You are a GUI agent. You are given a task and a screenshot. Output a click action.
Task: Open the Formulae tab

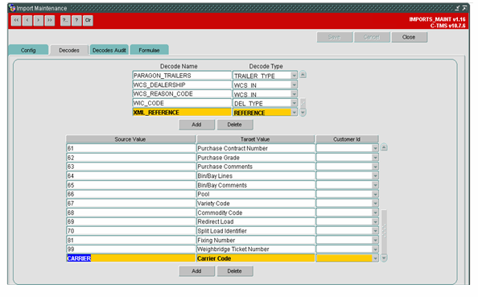pos(149,50)
